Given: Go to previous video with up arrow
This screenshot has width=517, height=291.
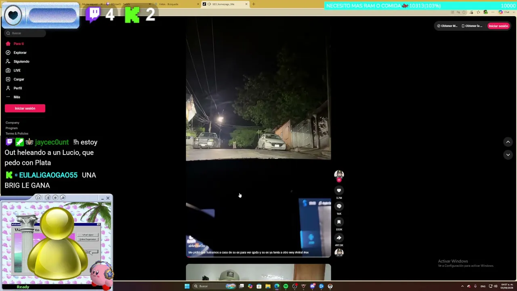Looking at the screenshot, I should point(508,142).
